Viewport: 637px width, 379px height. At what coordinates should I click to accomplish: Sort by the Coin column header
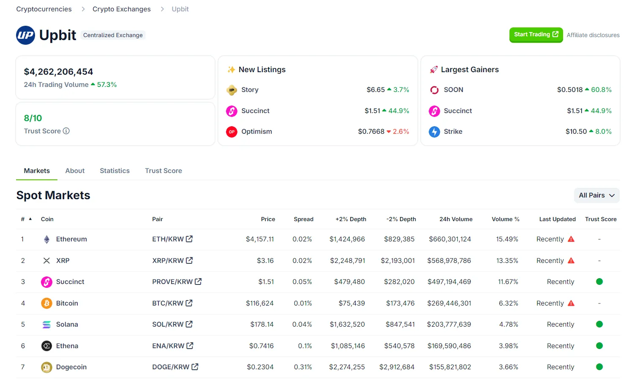[x=47, y=219]
